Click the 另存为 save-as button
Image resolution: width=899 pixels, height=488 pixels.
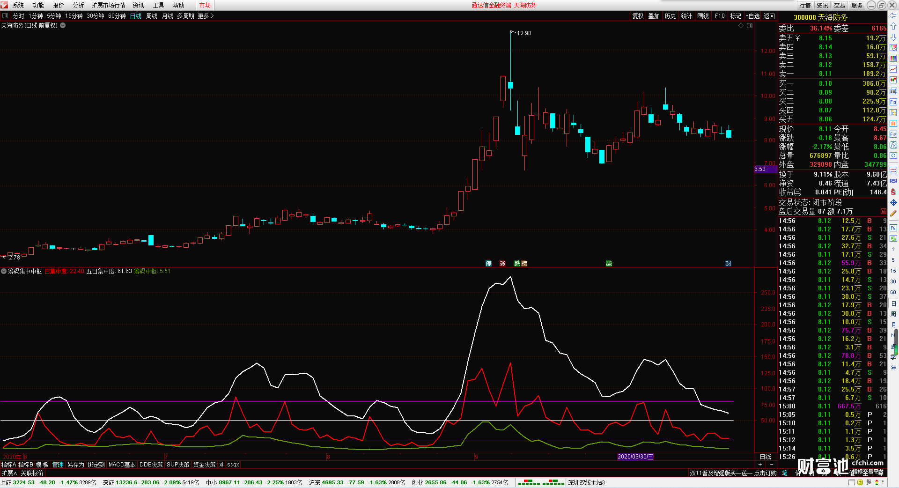[76, 465]
